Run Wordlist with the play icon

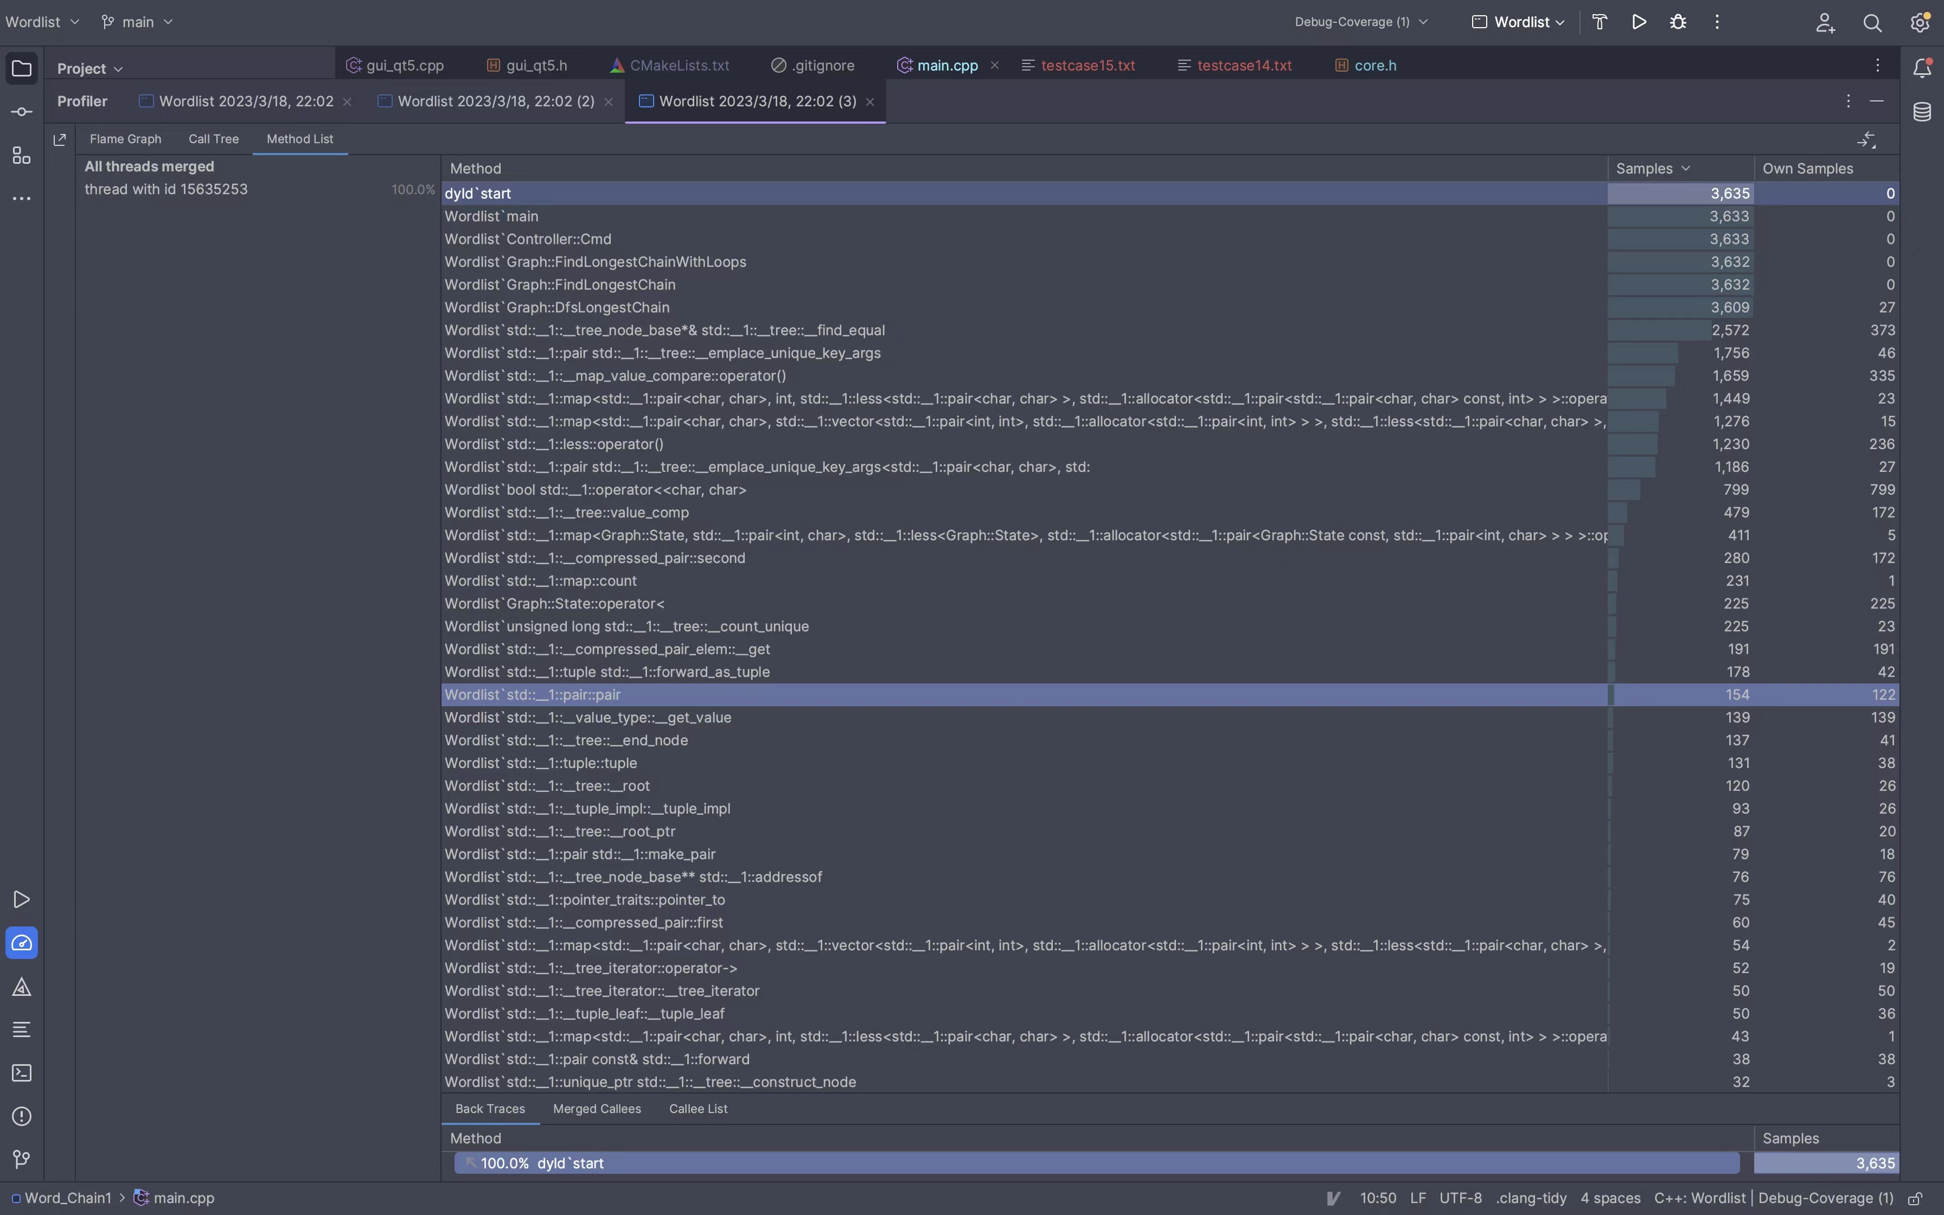pyautogui.click(x=1639, y=22)
